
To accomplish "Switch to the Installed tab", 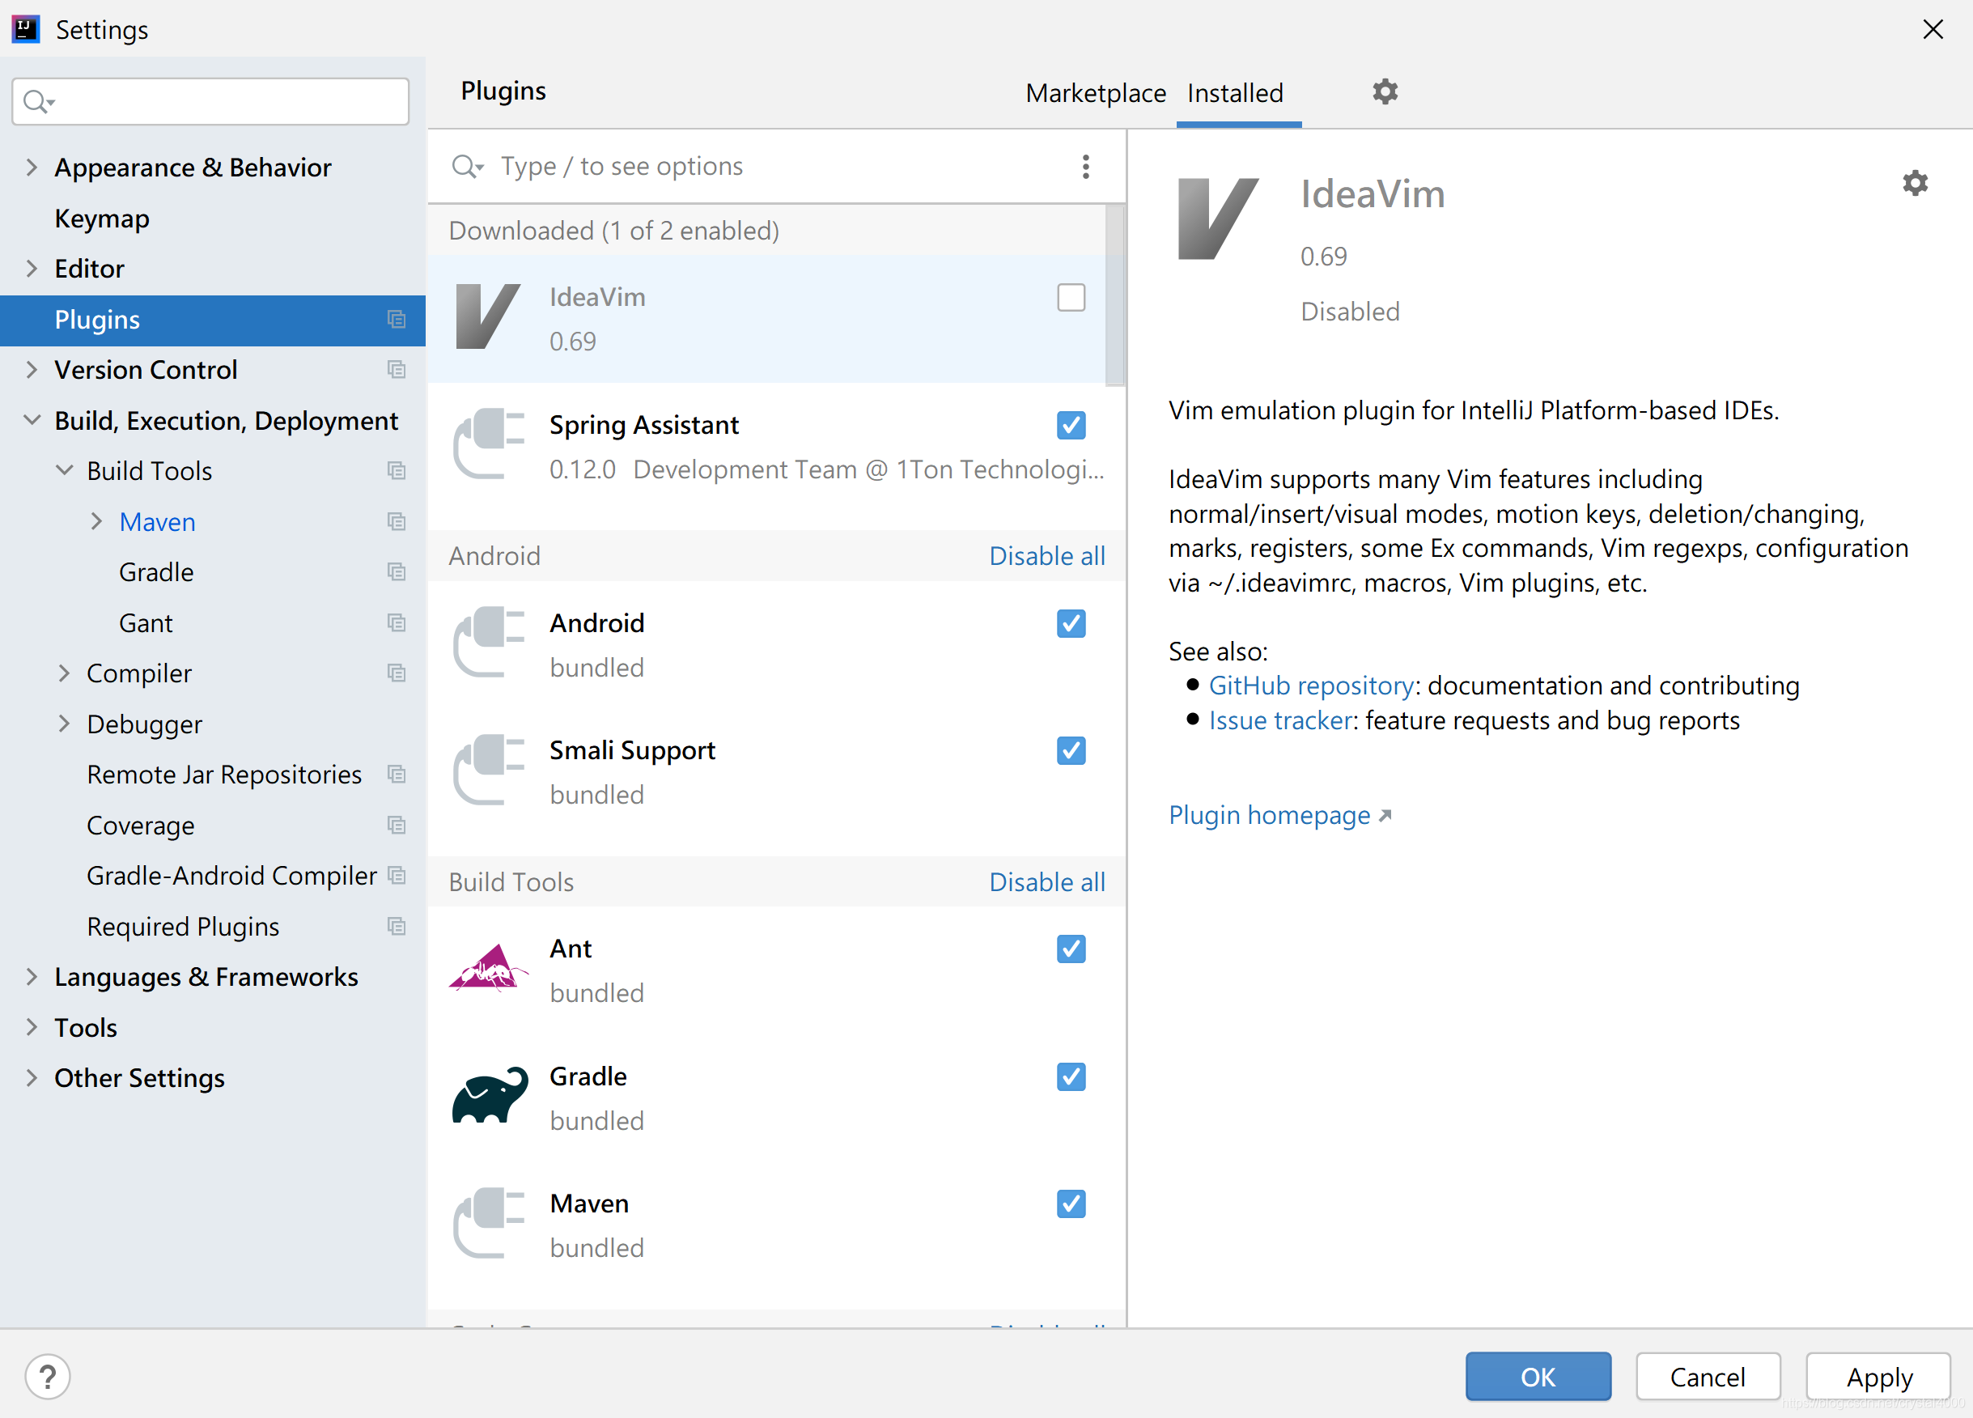I will pyautogui.click(x=1235, y=92).
